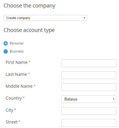Focus the City input field

[89, 111]
